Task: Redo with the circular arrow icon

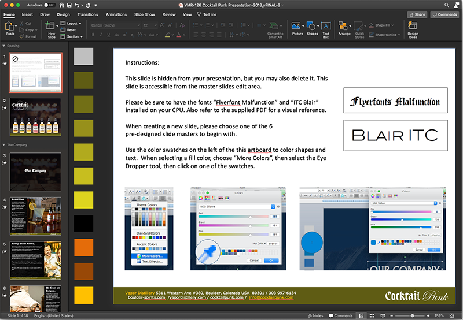Action: point(88,5)
